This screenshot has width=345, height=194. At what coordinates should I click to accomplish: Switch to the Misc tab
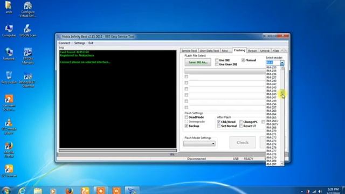225,51
